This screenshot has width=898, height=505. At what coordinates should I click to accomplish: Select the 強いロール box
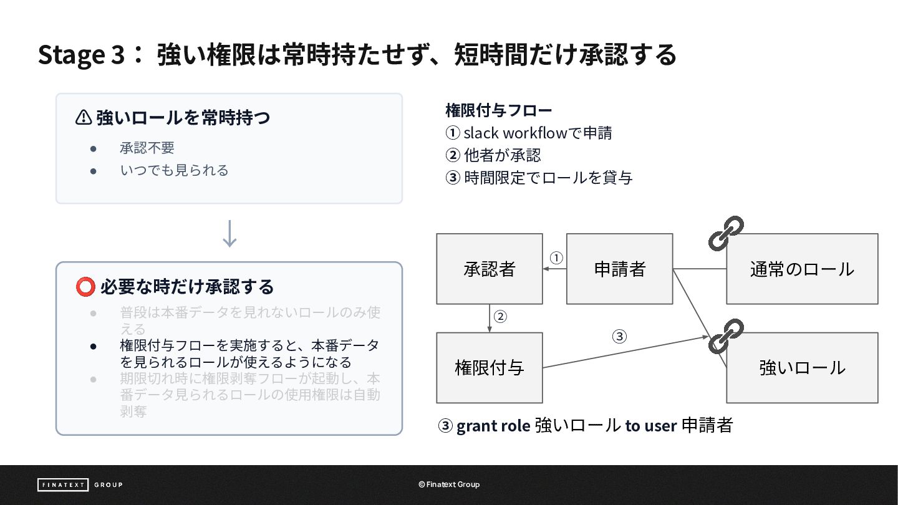point(802,368)
